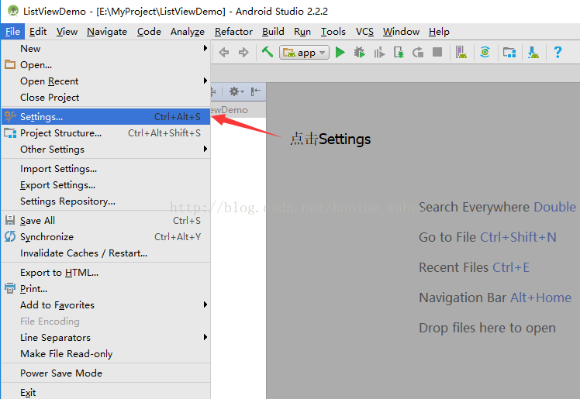Expand the Open Recent submenu
Image resolution: width=580 pixels, height=399 pixels.
pos(105,81)
